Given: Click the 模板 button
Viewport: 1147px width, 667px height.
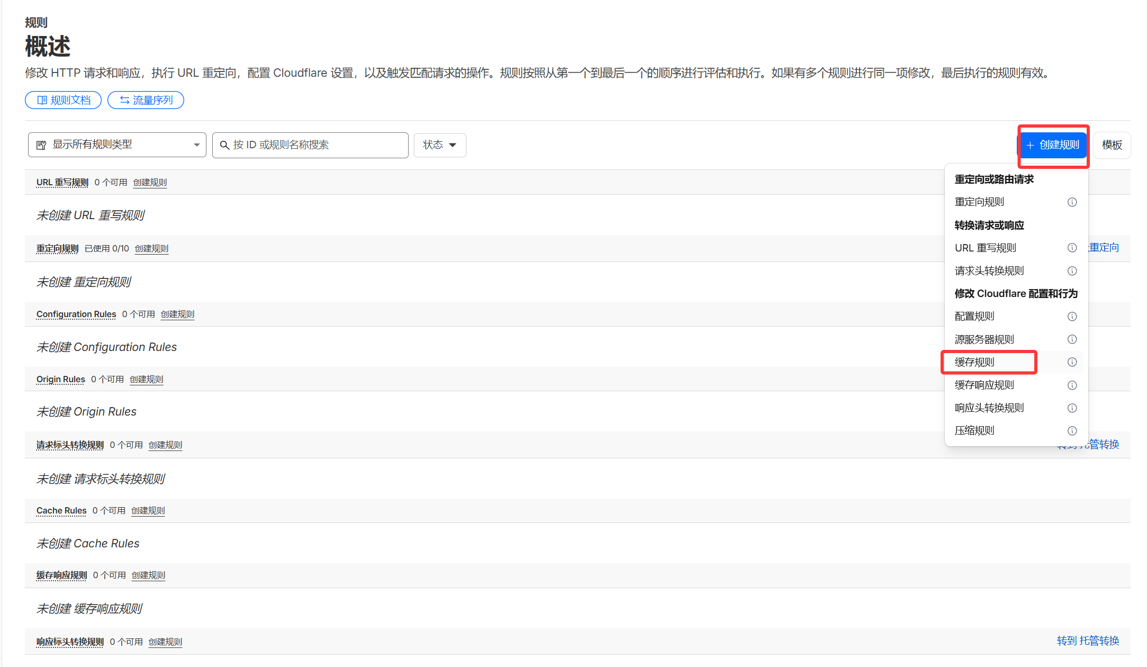Looking at the screenshot, I should click(1112, 145).
